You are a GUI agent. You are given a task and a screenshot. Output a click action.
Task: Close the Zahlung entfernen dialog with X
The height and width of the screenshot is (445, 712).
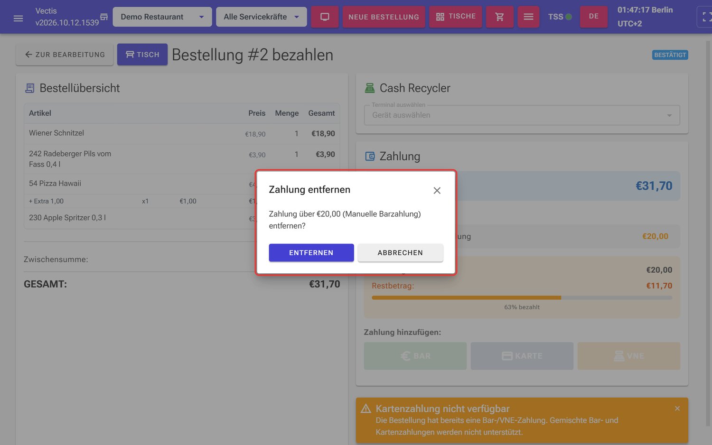pyautogui.click(x=437, y=190)
